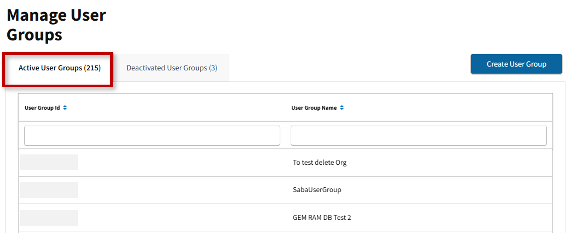Sort by User Group Id arrows

65,108
